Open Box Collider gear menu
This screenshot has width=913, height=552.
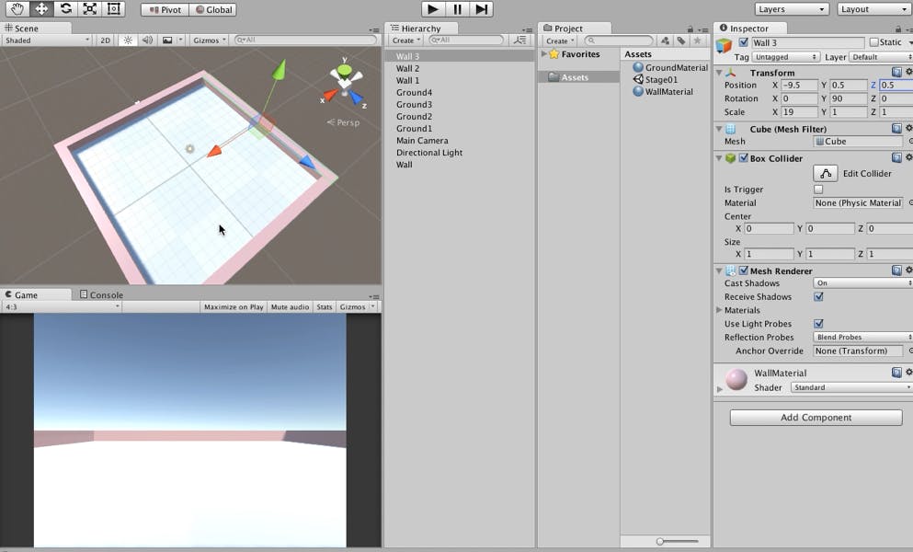pos(908,157)
